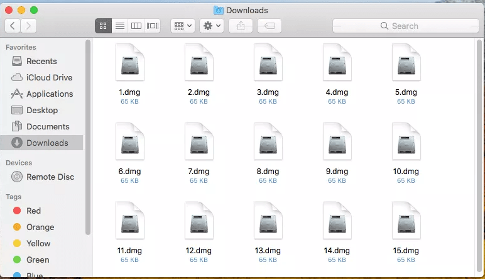Screen dimensions: 485x279
Task: Select the 2.dmg file icon
Action: (199, 62)
